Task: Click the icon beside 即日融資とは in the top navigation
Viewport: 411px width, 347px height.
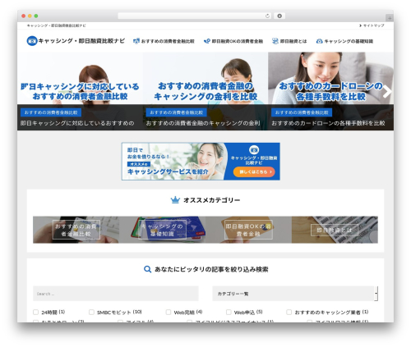Action: pyautogui.click(x=275, y=41)
